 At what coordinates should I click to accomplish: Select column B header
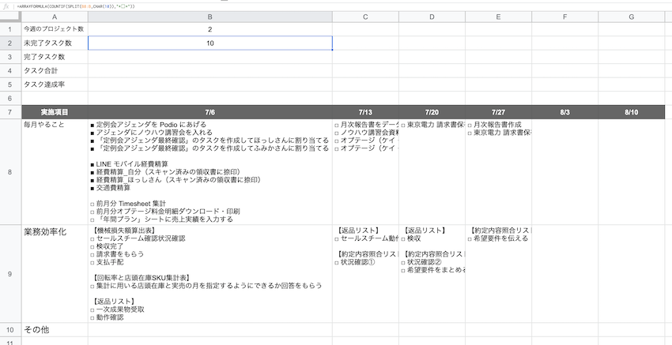point(210,17)
